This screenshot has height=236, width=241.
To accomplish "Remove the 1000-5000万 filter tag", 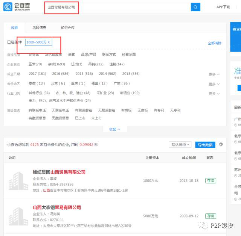I will point(49,42).
